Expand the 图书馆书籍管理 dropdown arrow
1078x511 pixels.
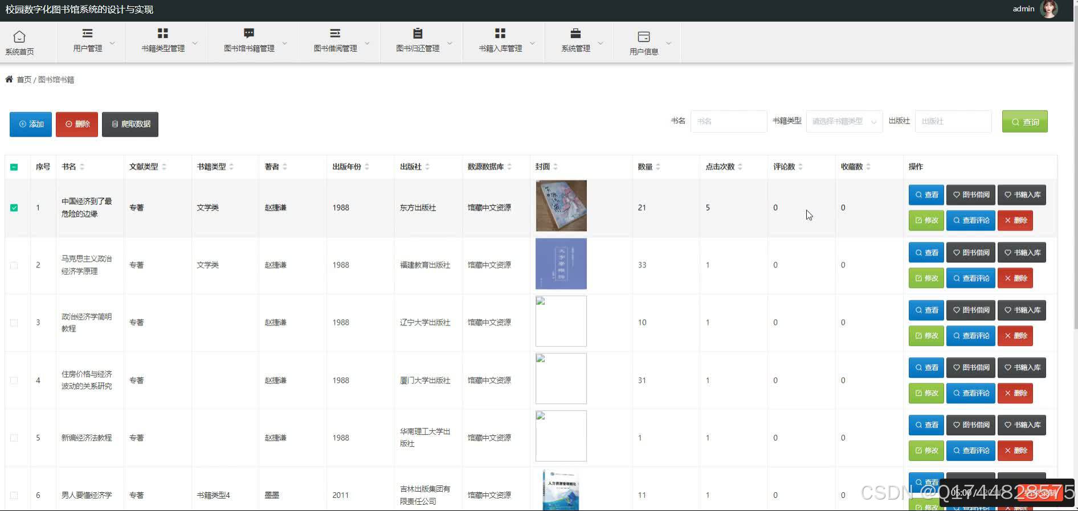click(285, 43)
